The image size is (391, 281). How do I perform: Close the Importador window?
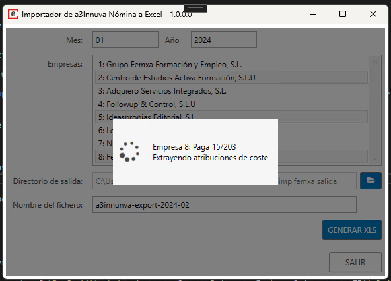click(373, 15)
